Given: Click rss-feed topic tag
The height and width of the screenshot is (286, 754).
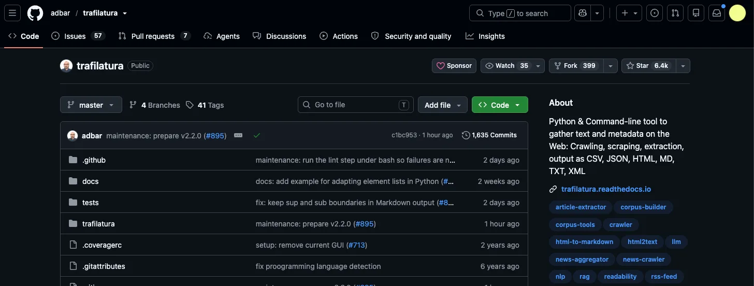Looking at the screenshot, I should click(x=664, y=277).
